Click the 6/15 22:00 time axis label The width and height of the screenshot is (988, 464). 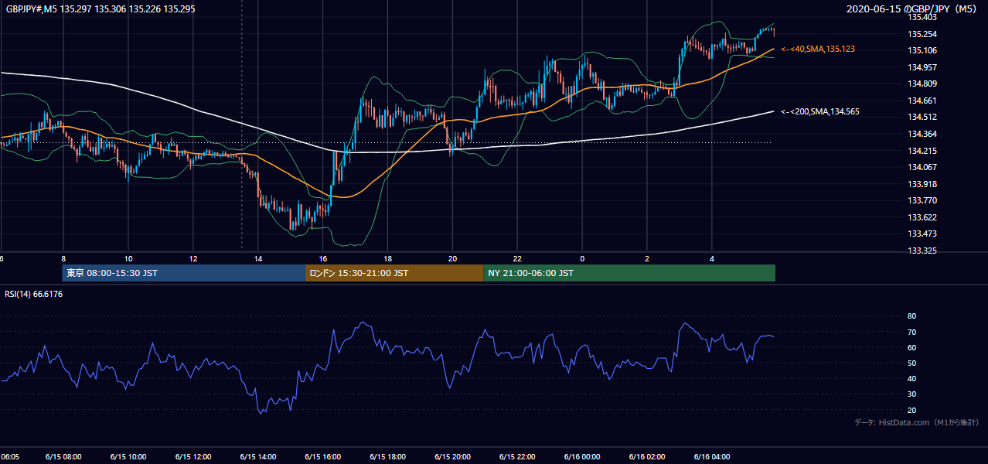pos(518,457)
